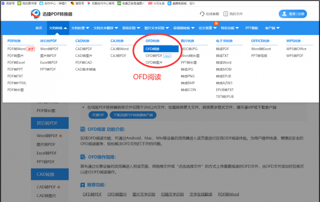Choose 转成BMP under 图片转换
Viewport: 320px width, 202px height.
tap(188, 83)
